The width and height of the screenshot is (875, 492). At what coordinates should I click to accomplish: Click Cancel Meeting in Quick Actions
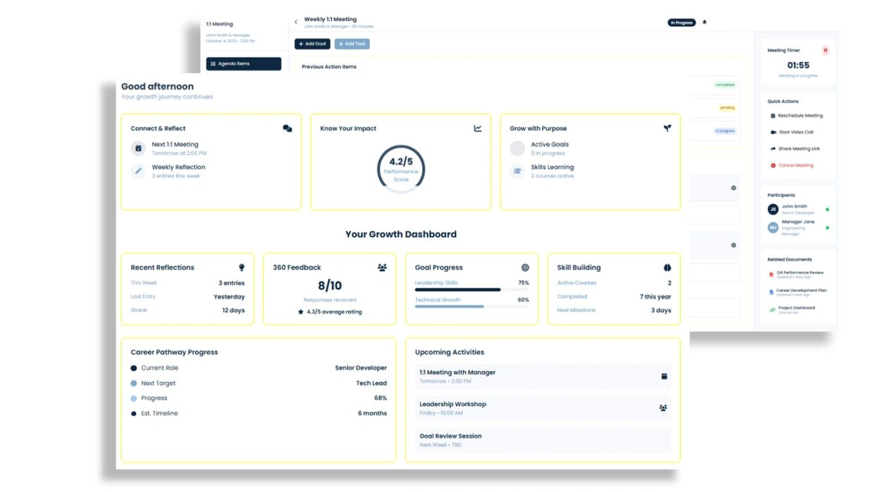[x=795, y=166]
